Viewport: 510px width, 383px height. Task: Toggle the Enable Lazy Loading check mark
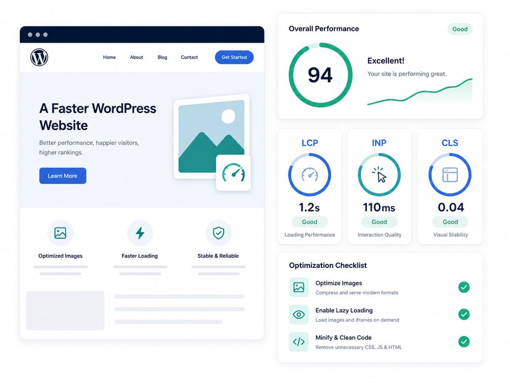tap(464, 314)
